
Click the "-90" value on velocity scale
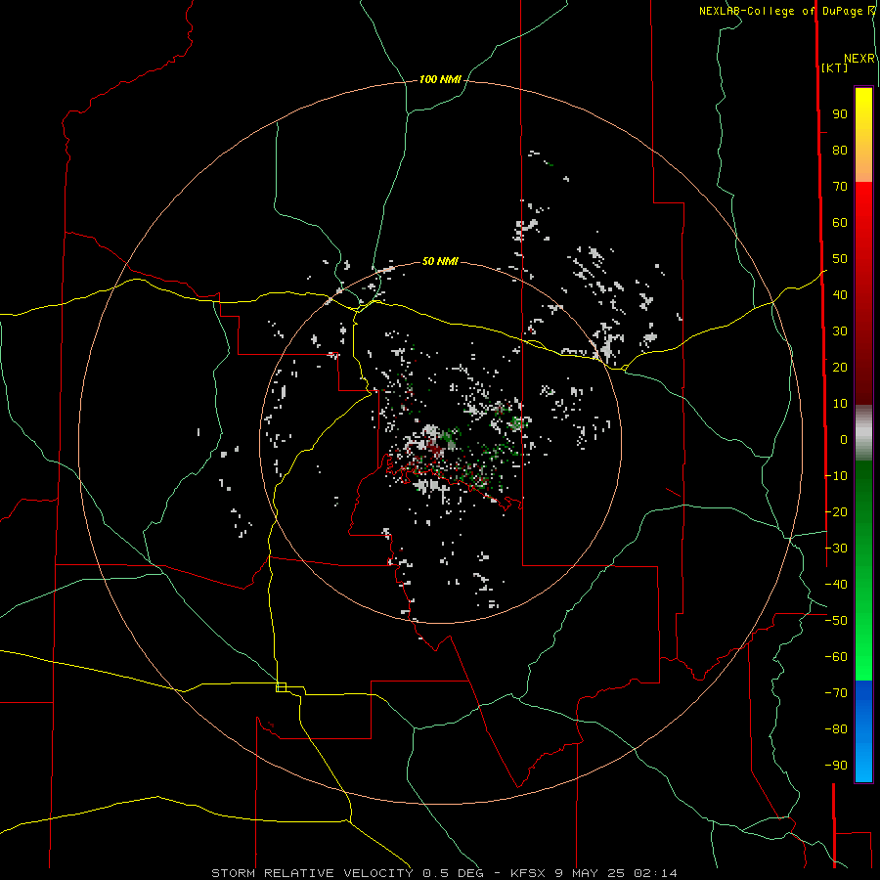pos(836,766)
